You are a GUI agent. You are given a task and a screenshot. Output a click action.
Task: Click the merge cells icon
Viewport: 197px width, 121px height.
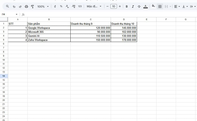pos(166,6)
